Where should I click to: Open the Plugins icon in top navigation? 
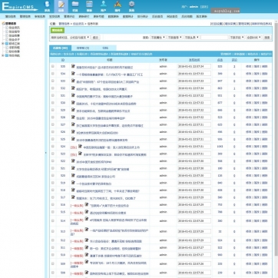click(117, 6)
